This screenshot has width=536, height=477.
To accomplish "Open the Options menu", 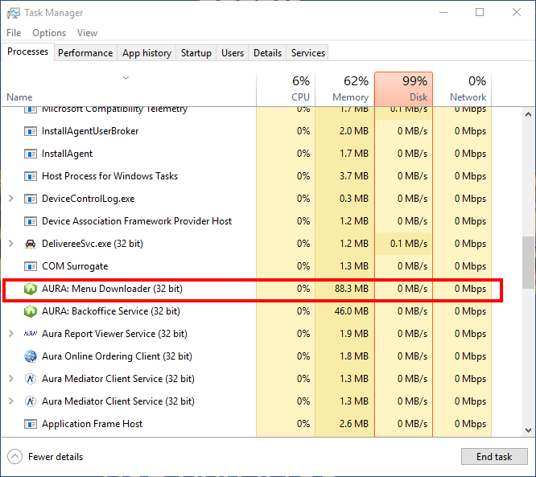I will click(x=49, y=33).
